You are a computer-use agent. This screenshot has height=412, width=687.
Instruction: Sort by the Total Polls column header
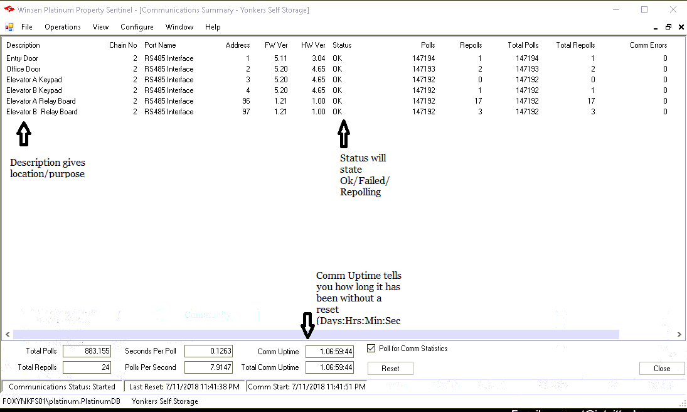pyautogui.click(x=523, y=45)
